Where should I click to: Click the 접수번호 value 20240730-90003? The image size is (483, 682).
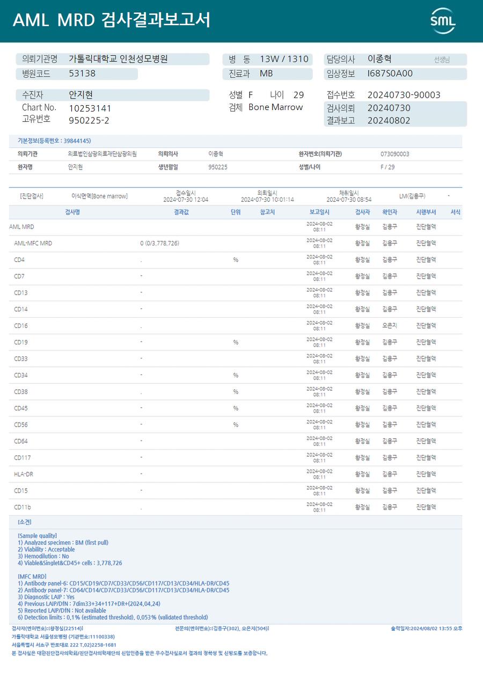[x=404, y=95]
